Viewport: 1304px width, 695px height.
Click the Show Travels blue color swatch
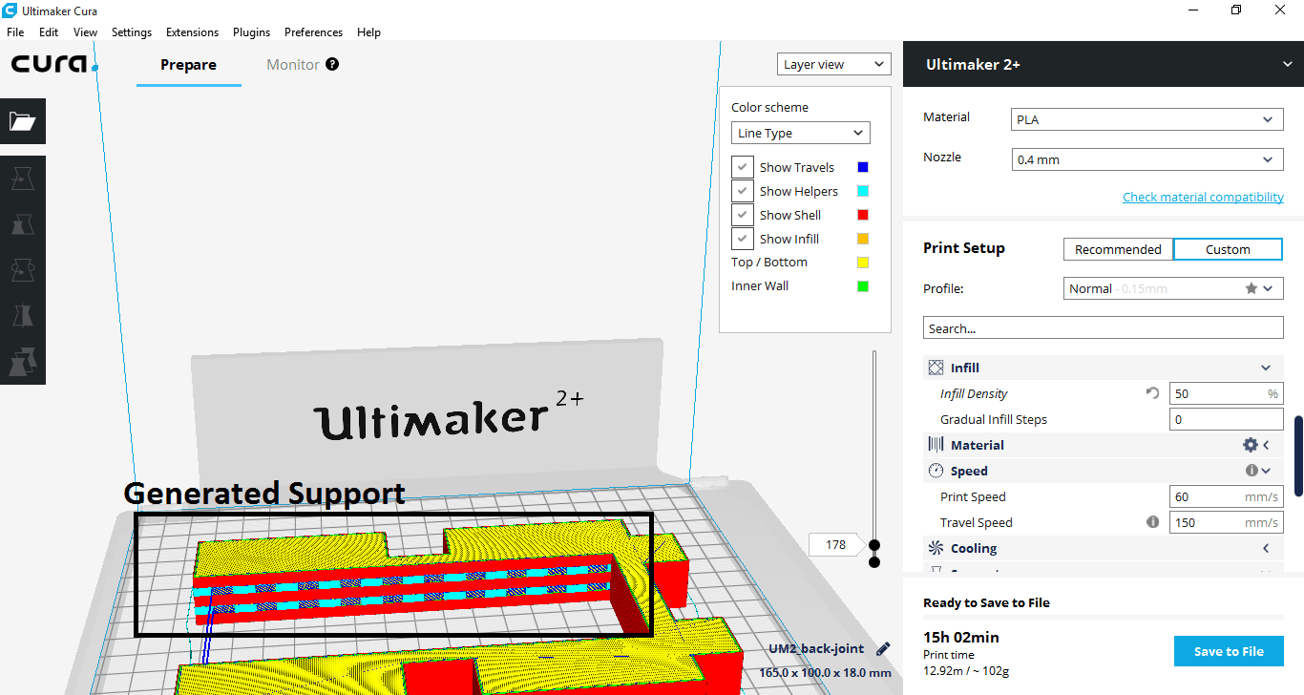click(863, 167)
